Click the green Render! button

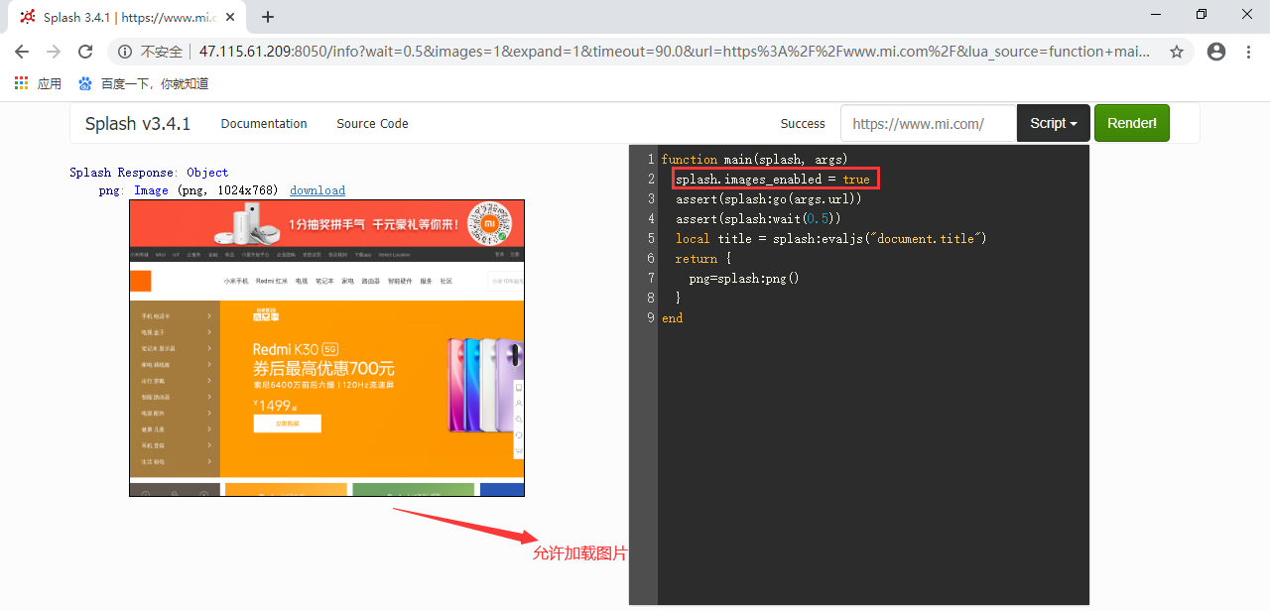click(x=1132, y=123)
